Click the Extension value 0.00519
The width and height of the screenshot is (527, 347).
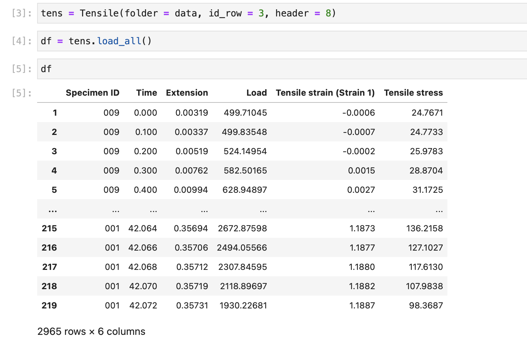(x=192, y=151)
